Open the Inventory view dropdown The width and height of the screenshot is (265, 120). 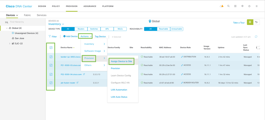point(56,24)
